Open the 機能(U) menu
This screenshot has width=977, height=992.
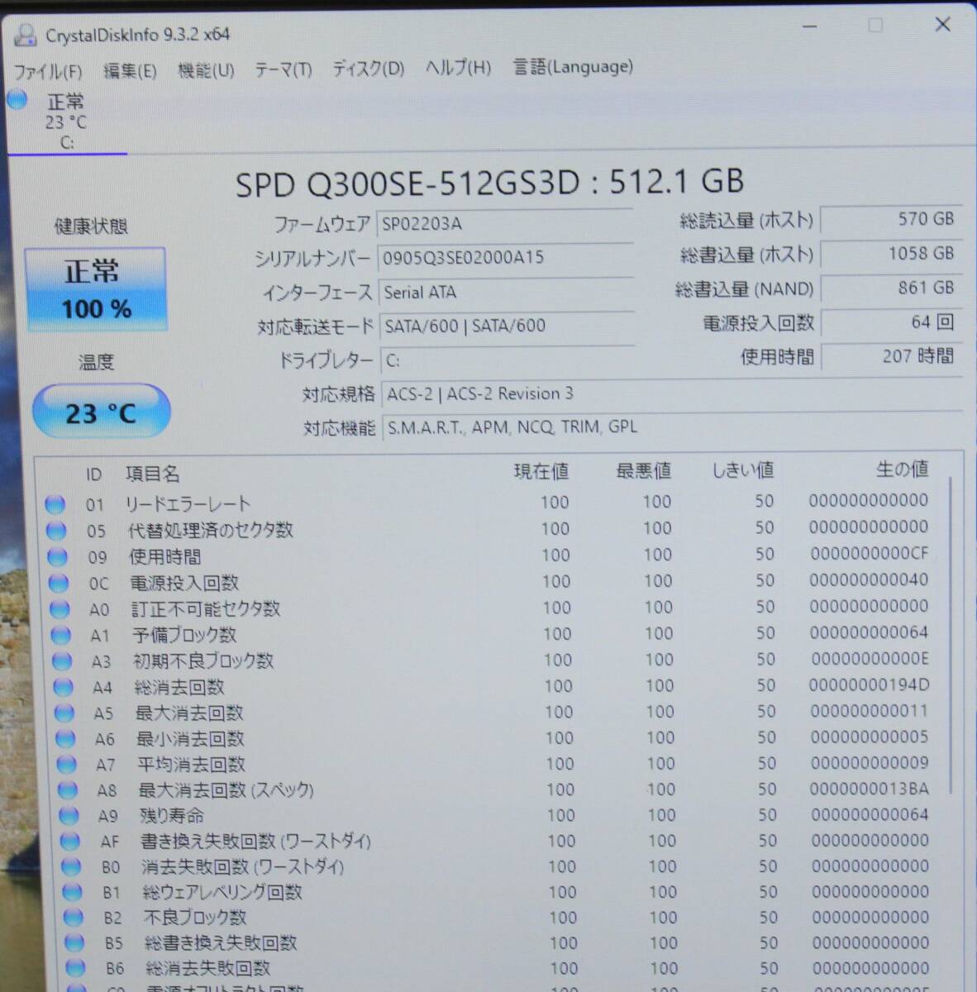click(206, 70)
